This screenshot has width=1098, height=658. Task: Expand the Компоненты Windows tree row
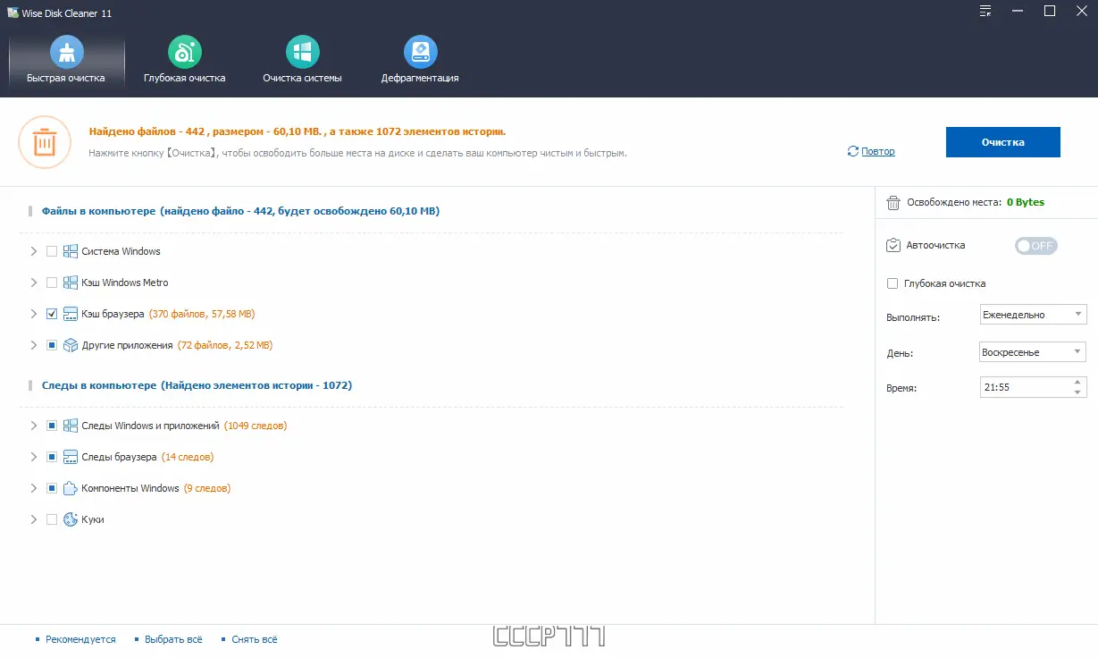(34, 488)
